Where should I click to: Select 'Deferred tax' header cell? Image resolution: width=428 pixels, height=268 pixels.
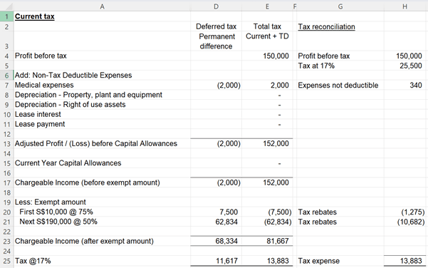point(216,26)
